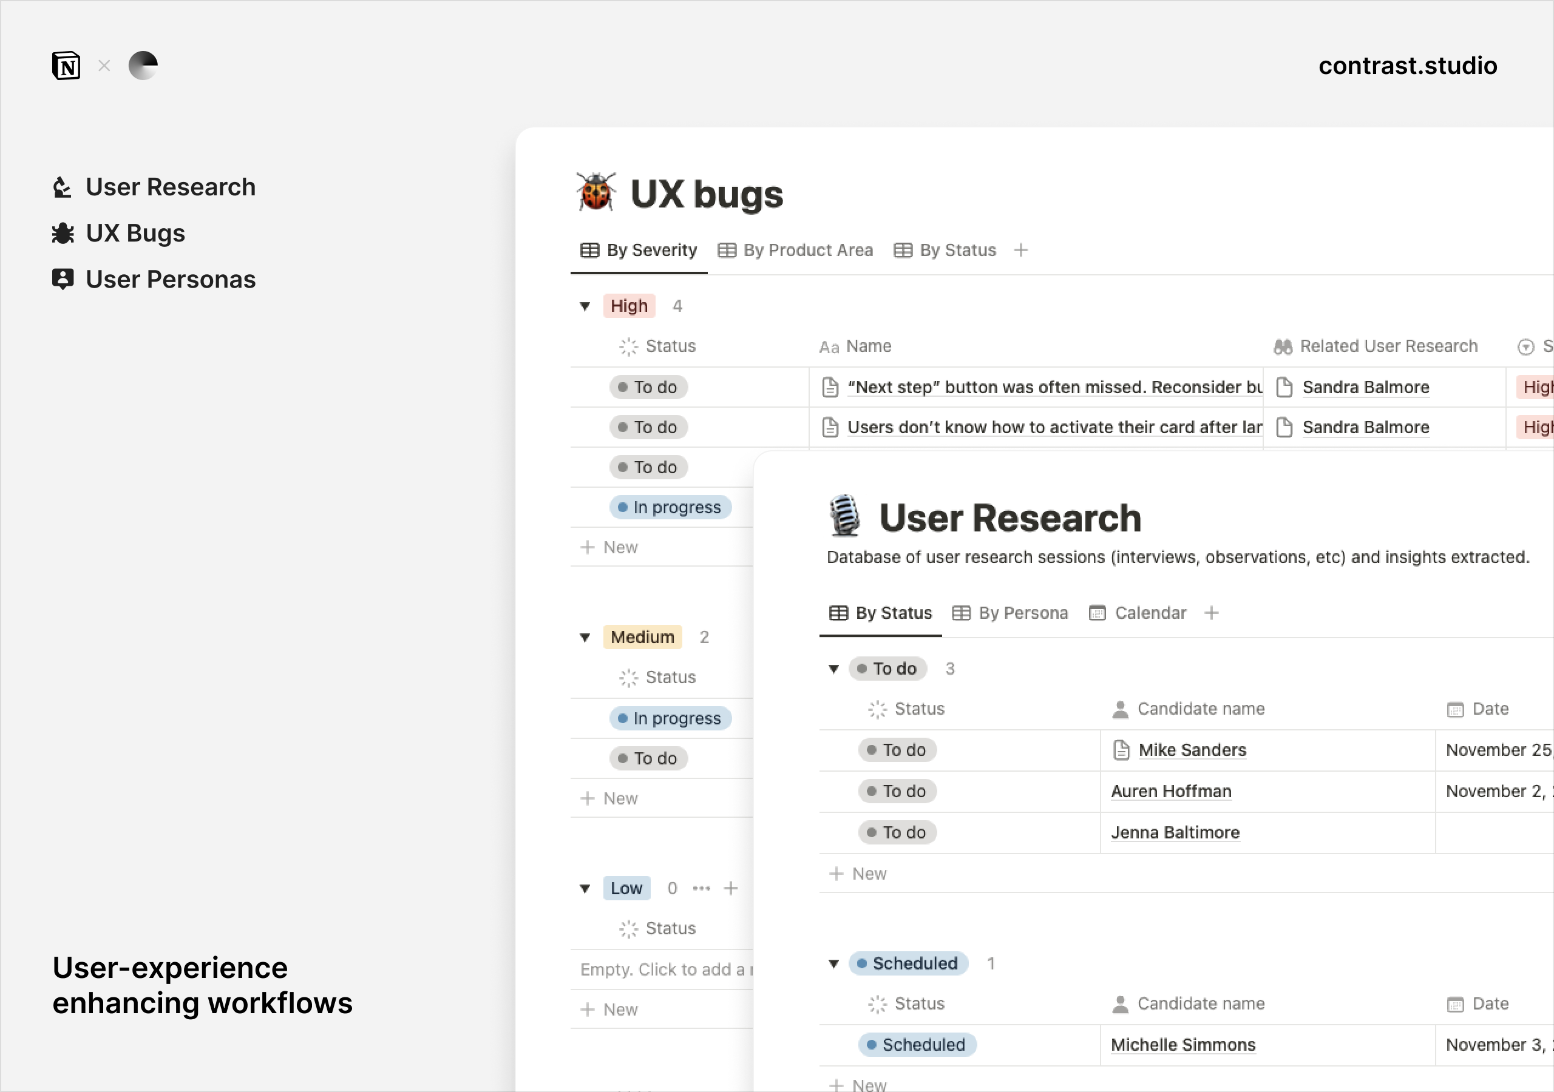Open Scheduled status dropdown for Michelle Simmons
Image resolution: width=1554 pixels, height=1092 pixels.
pyautogui.click(x=917, y=1045)
